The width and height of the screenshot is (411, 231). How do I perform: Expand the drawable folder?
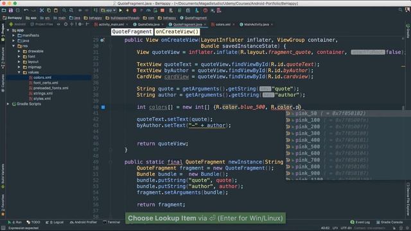[19, 51]
